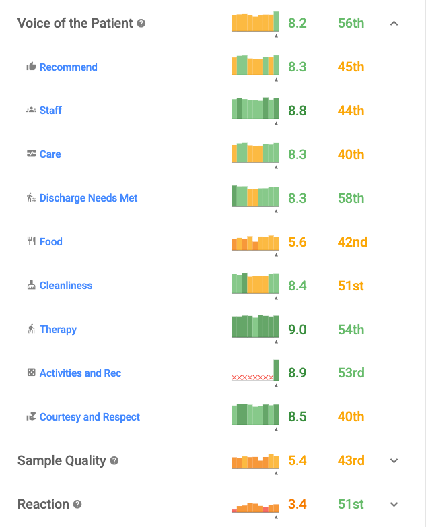The height and width of the screenshot is (527, 426).
Task: Open the Sample Quality help tooltip
Action: coord(114,461)
